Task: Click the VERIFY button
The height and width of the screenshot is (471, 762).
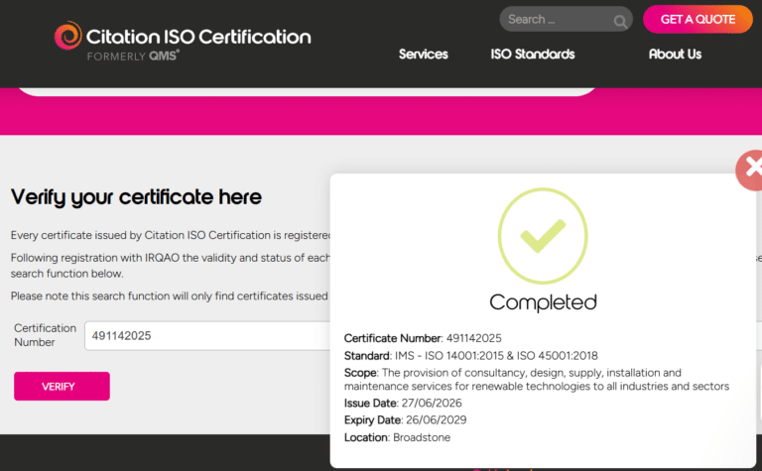Action: pyautogui.click(x=62, y=386)
